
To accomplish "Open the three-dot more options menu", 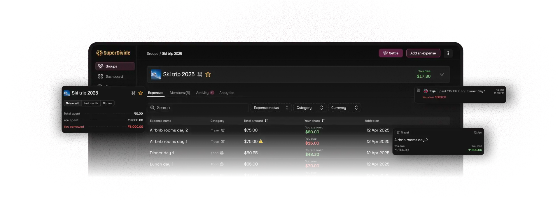I will pos(448,53).
